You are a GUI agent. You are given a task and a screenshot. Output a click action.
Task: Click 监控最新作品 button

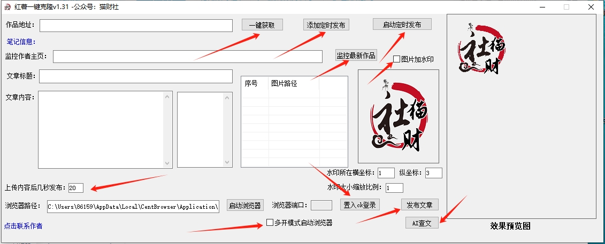coord(356,55)
